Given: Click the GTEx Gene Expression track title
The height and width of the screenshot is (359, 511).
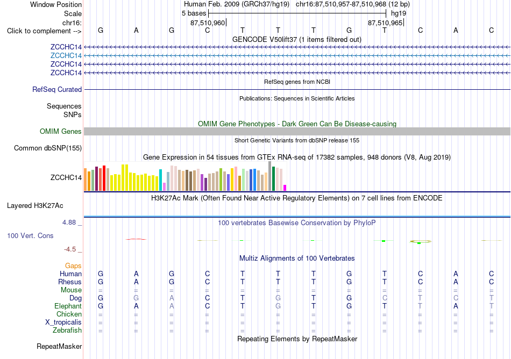Looking at the screenshot, I should (297, 157).
